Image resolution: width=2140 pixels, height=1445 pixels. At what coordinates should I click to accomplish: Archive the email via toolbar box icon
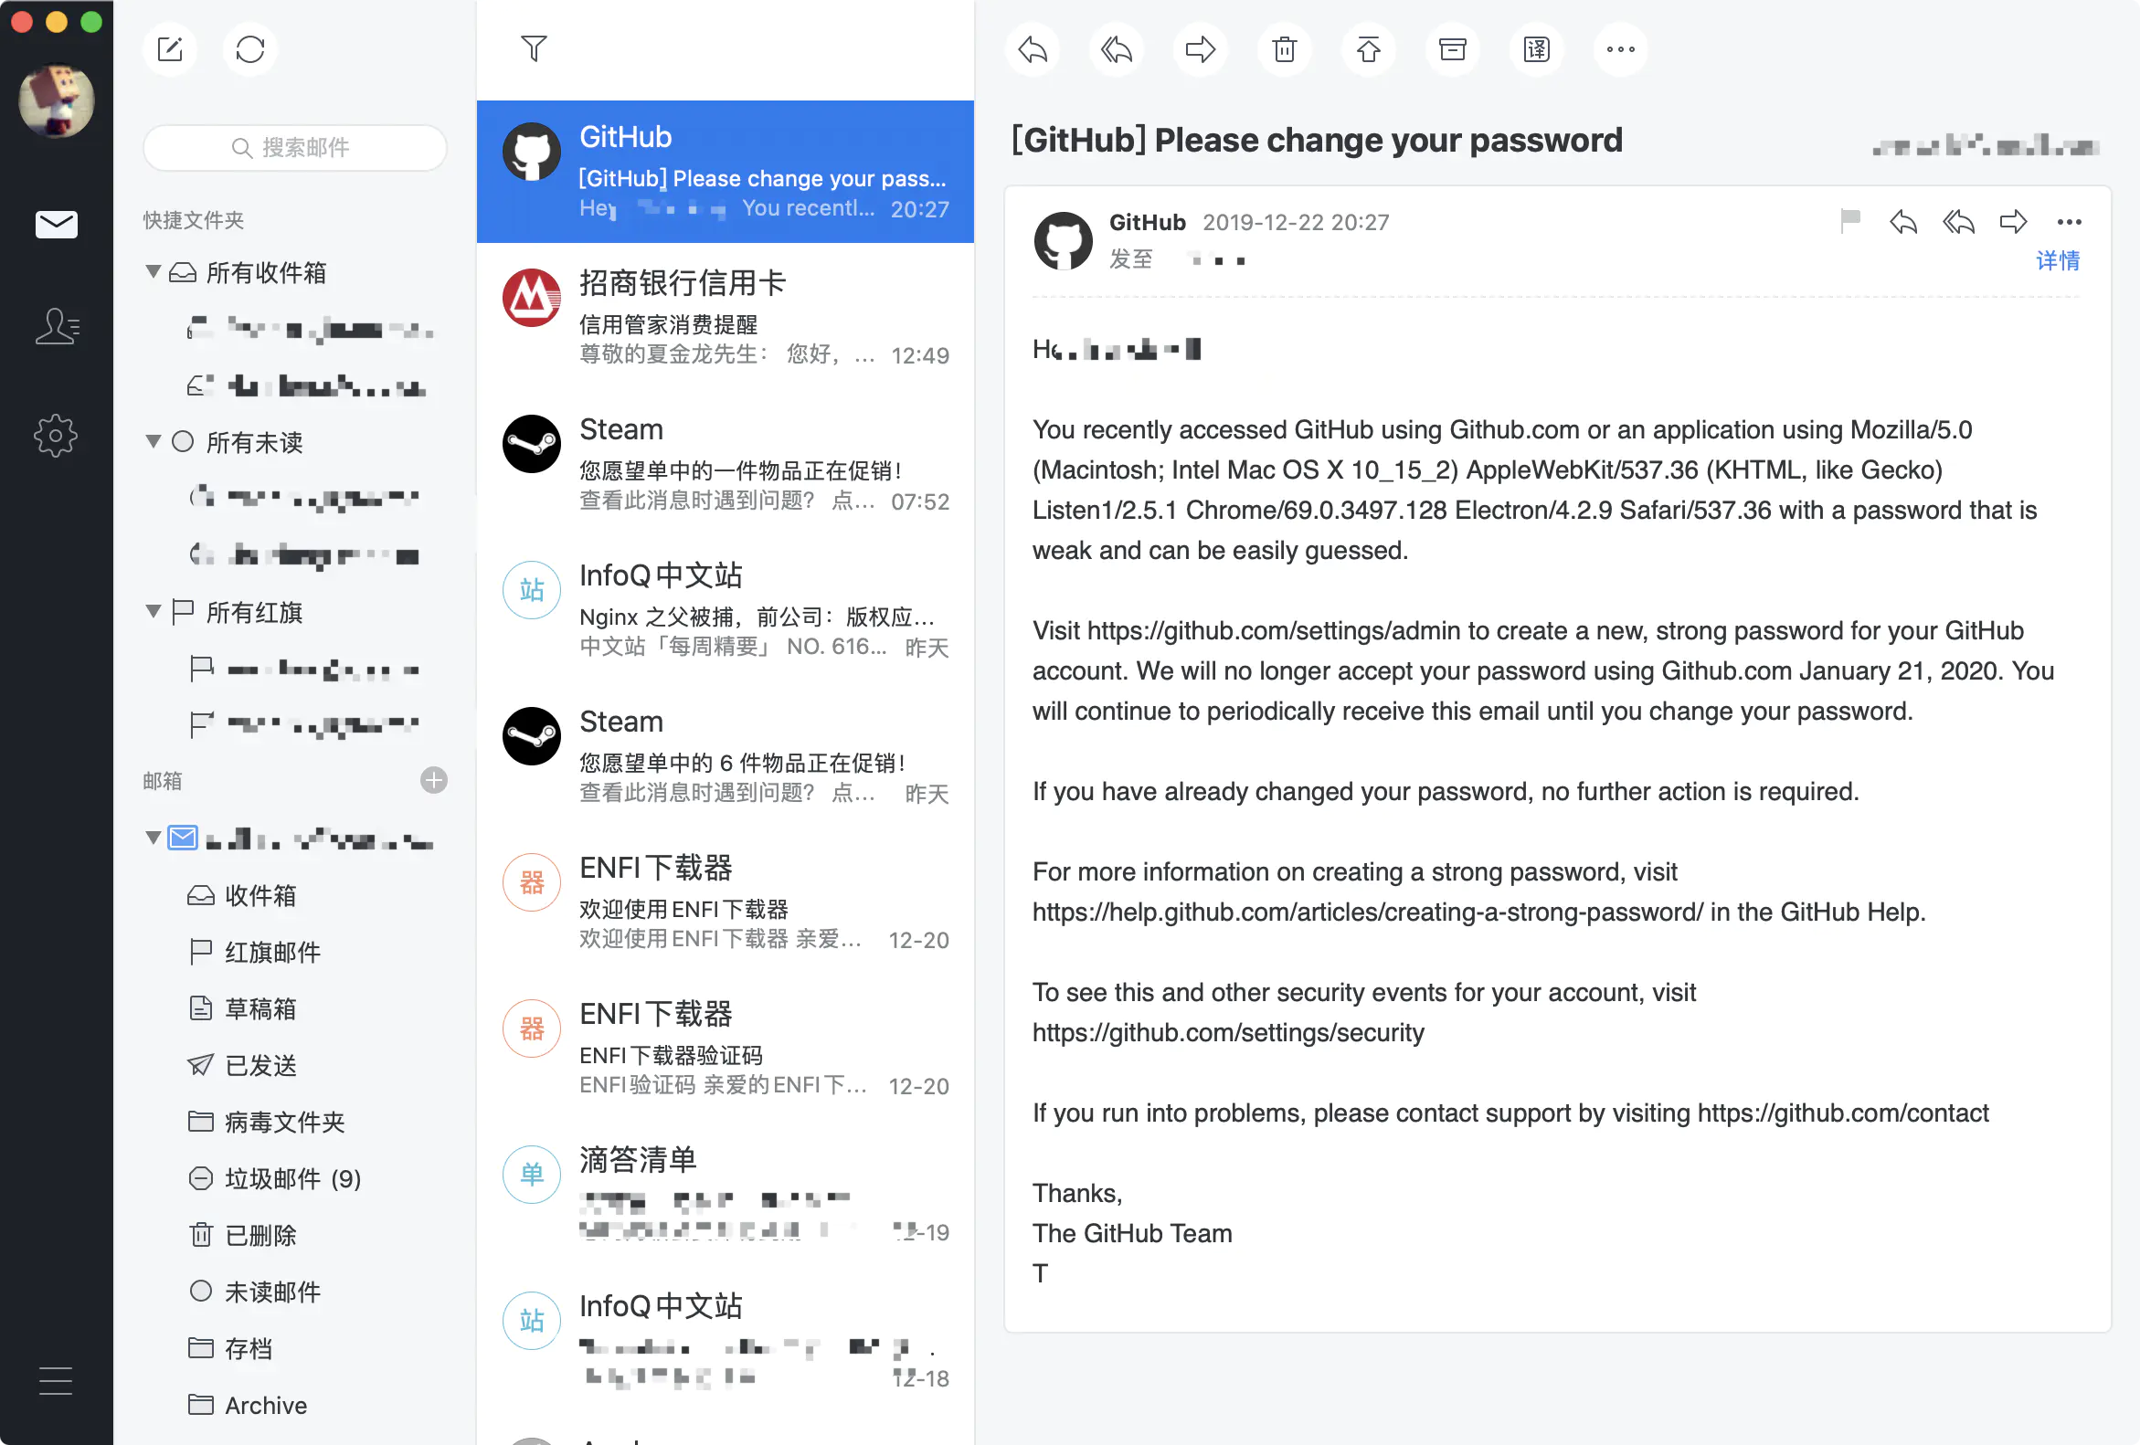[x=1452, y=48]
